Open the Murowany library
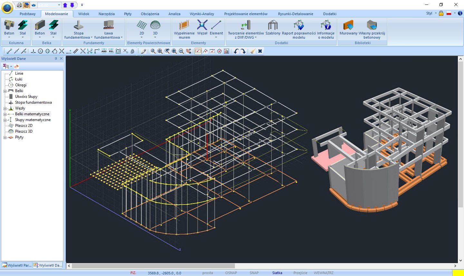The width and height of the screenshot is (464, 276). 348,28
